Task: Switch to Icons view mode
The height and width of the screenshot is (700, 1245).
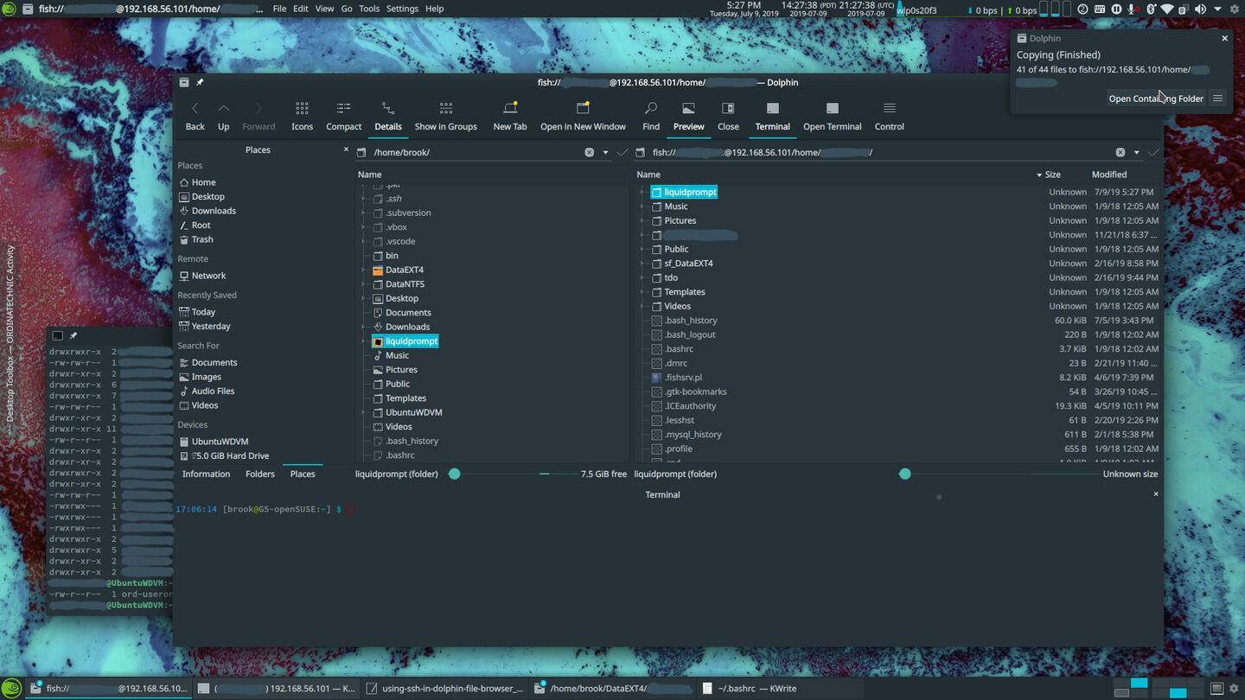Action: [302, 116]
